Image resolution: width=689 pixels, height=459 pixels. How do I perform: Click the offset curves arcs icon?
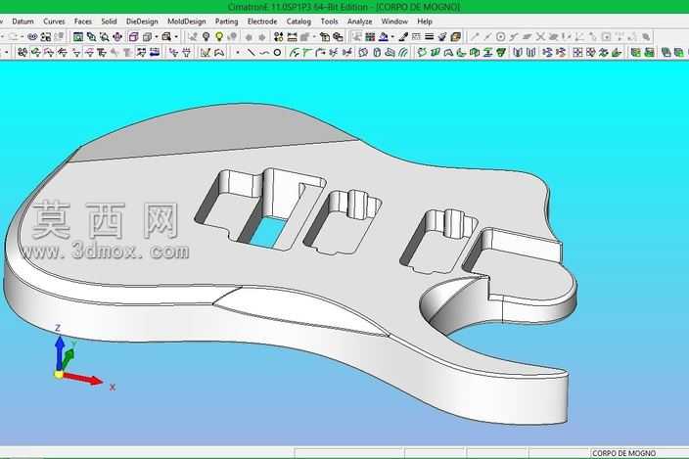tap(403, 53)
